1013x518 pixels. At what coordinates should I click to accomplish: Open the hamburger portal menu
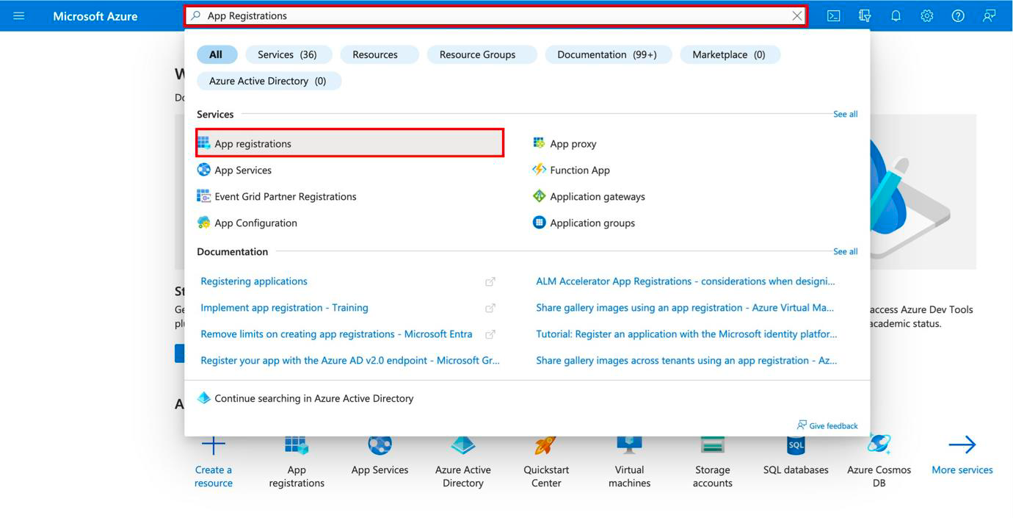(x=19, y=15)
